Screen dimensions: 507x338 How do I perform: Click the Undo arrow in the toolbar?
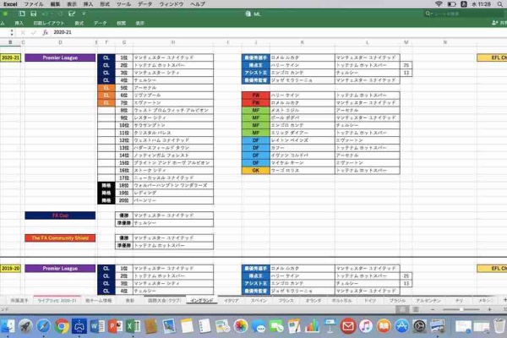point(45,14)
